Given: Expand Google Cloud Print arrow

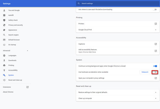Looking at the screenshot, I should (156, 30).
